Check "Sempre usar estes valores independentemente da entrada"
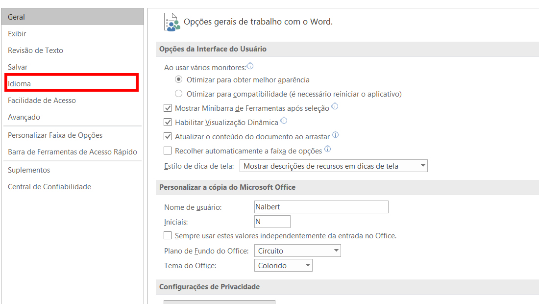539x304 pixels. (x=168, y=235)
